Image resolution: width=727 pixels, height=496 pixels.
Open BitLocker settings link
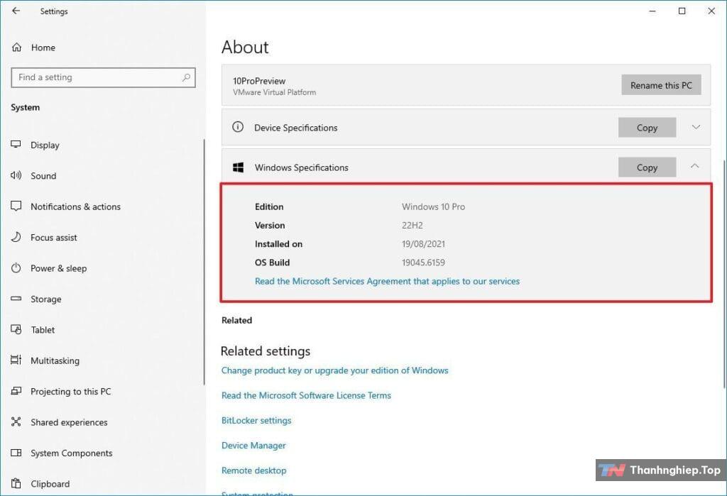tap(256, 421)
